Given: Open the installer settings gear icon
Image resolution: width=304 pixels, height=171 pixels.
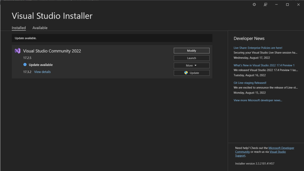Looking at the screenshot, I should [254, 4].
